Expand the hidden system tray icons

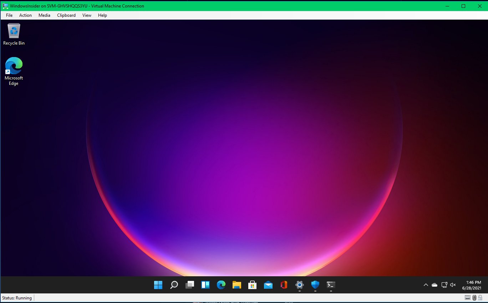coord(426,285)
